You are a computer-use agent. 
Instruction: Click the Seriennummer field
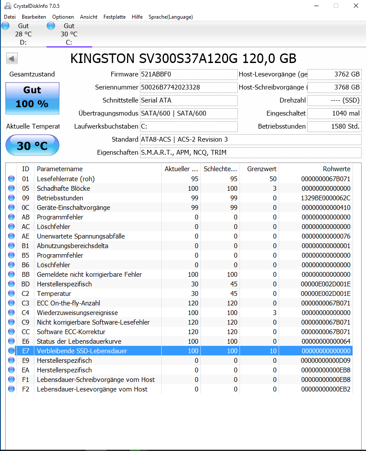(189, 87)
